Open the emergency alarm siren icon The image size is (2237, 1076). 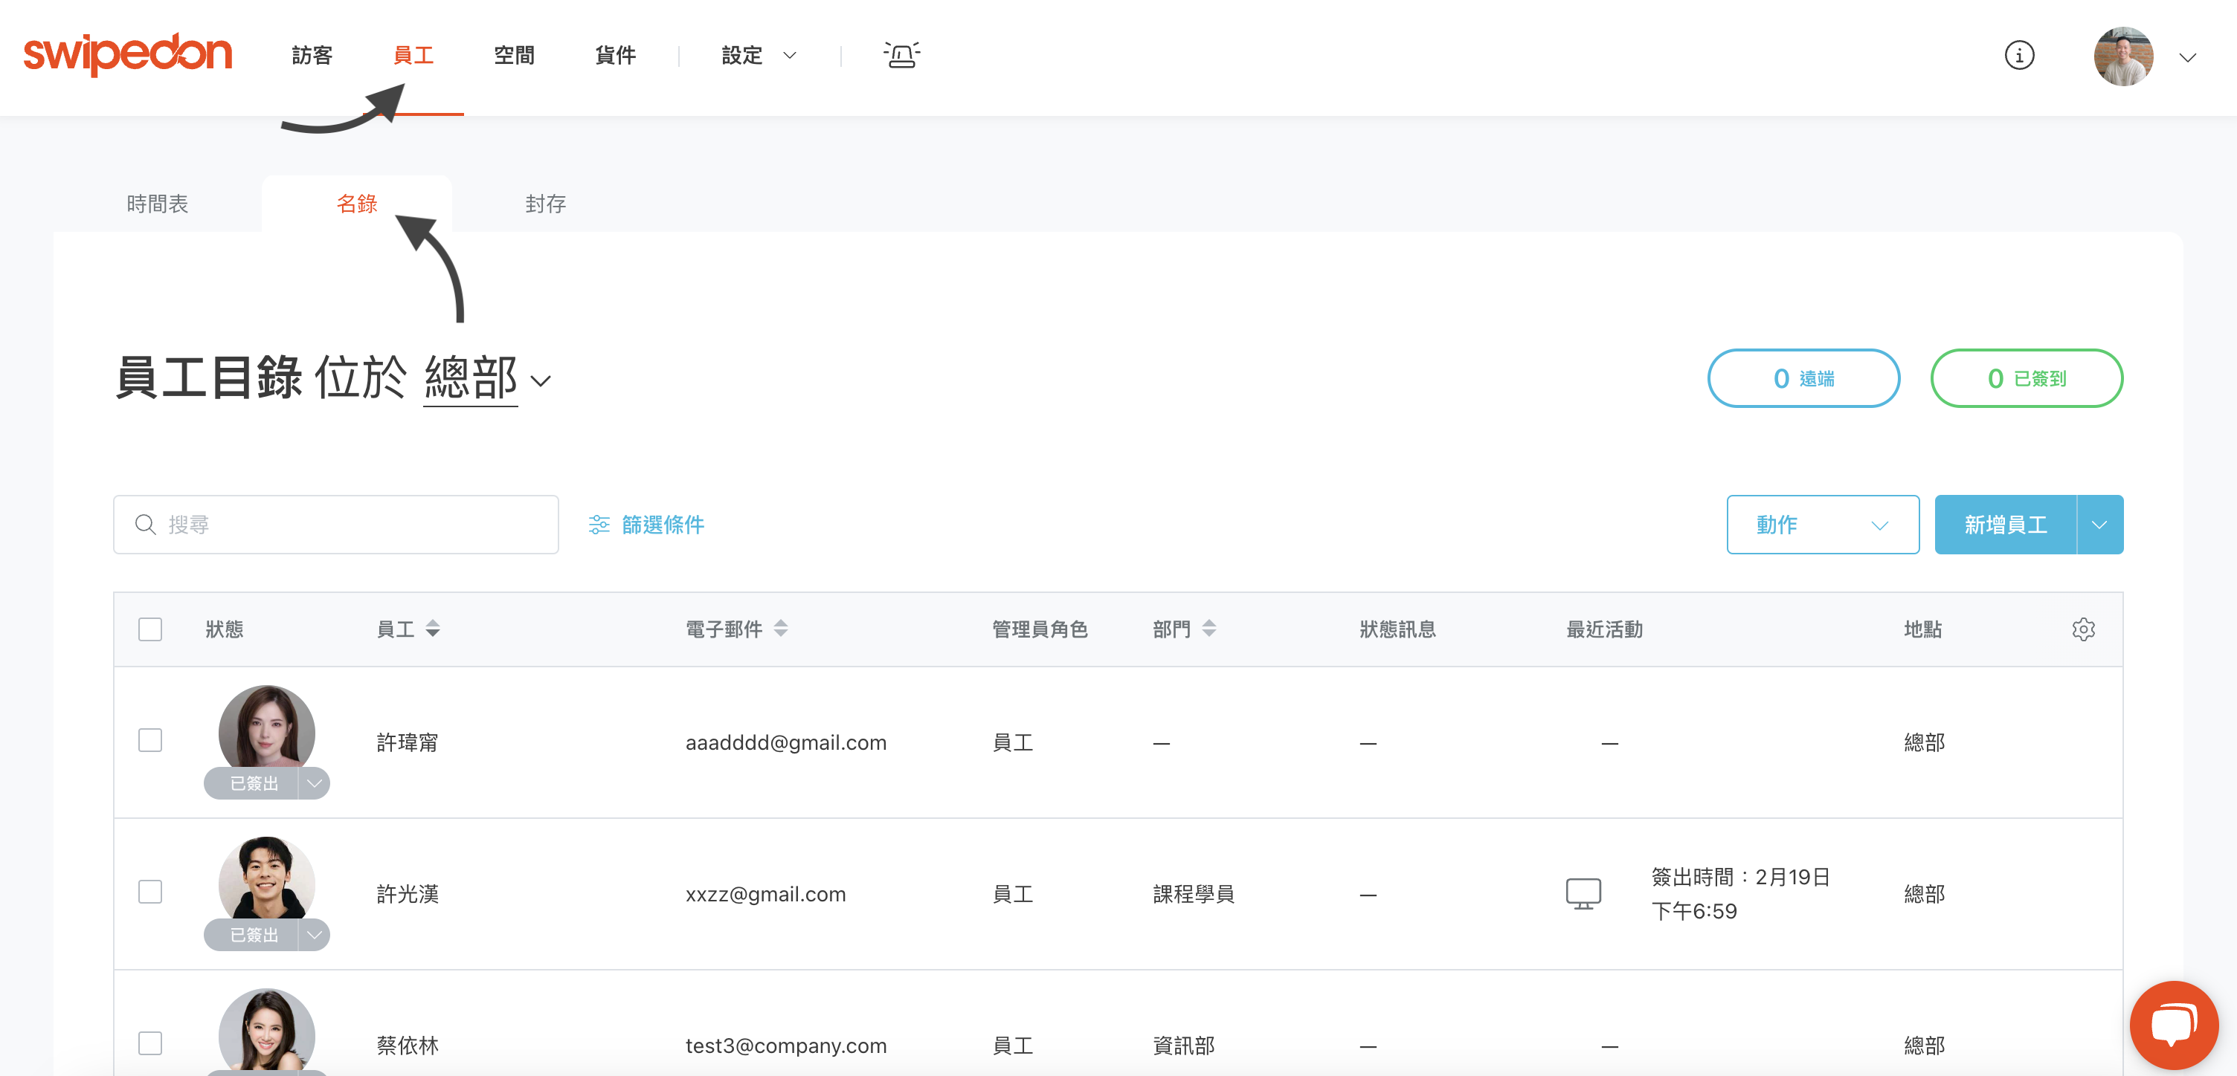(901, 56)
